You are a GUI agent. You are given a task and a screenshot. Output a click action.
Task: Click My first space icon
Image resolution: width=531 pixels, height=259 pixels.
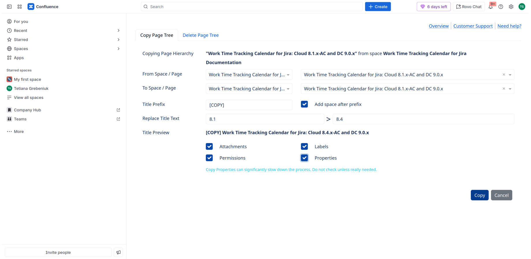9,79
